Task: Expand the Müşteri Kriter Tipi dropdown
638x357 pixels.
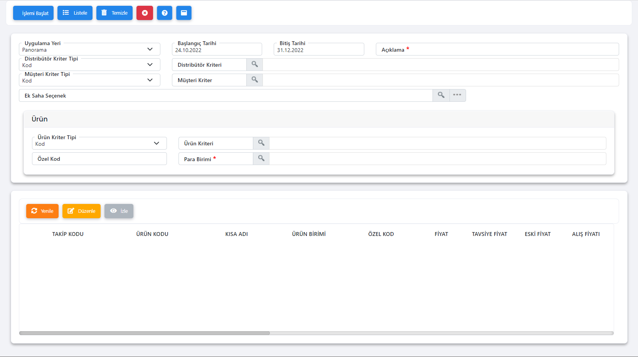Action: coord(150,80)
